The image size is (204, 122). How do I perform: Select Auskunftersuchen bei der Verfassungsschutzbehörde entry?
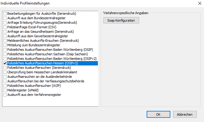pyautogui.click(x=45, y=81)
